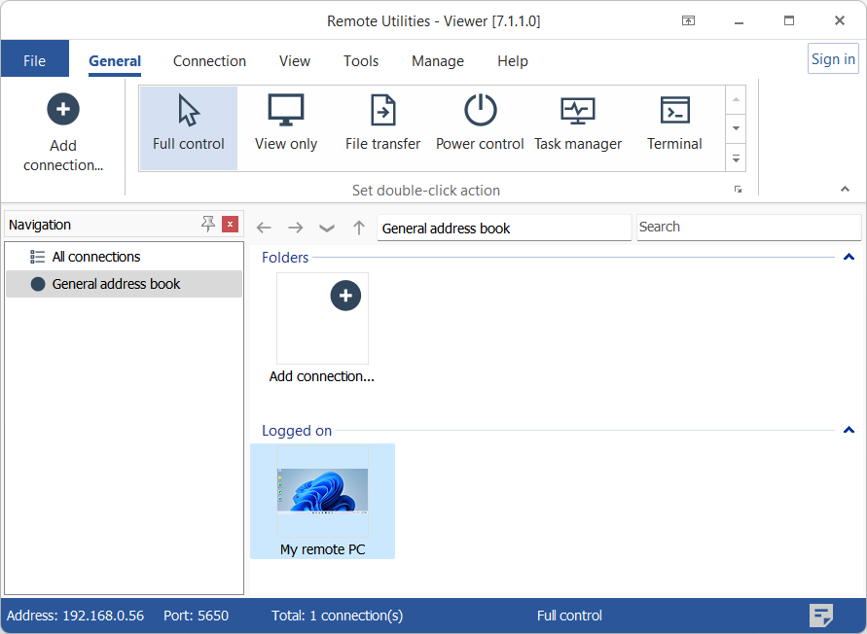Choose File transfer action
This screenshot has width=867, height=634.
click(382, 124)
